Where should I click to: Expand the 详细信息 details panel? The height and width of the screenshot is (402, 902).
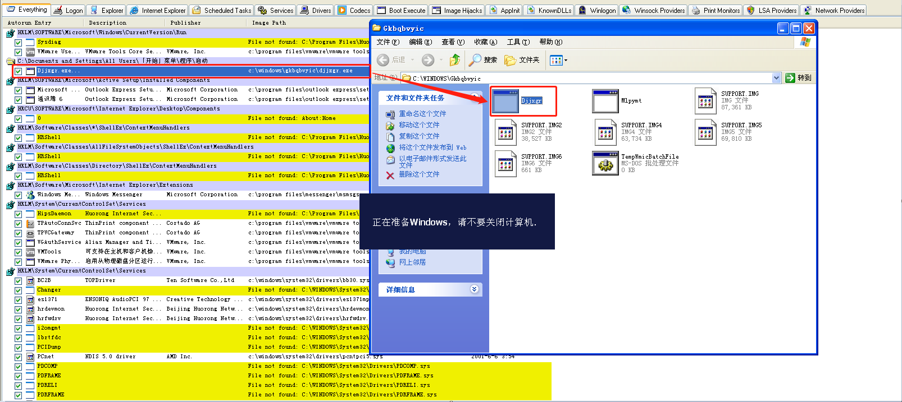click(x=474, y=289)
